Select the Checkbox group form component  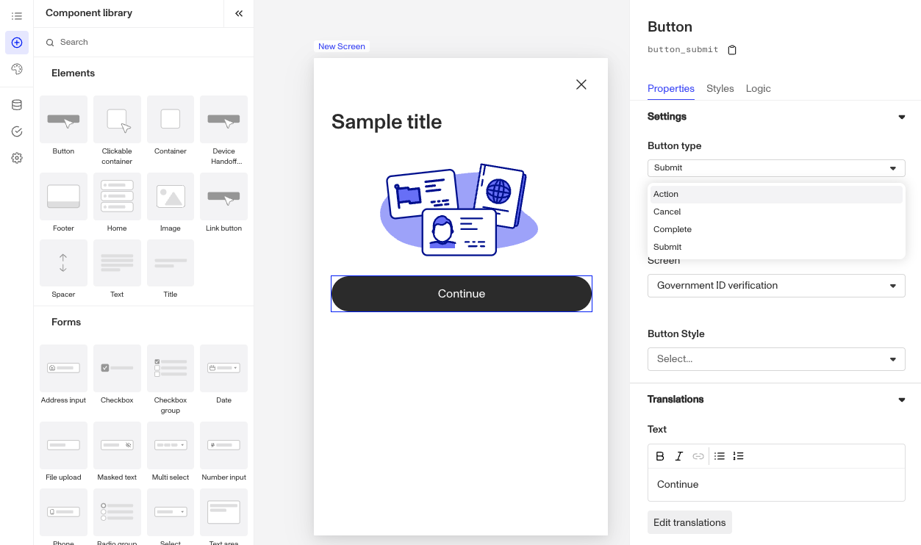pyautogui.click(x=171, y=380)
